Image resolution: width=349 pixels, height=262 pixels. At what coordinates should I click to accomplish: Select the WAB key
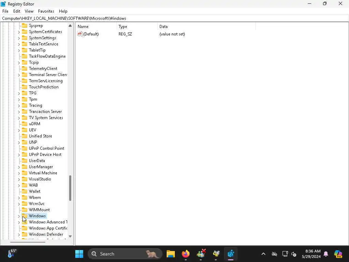tap(33, 185)
